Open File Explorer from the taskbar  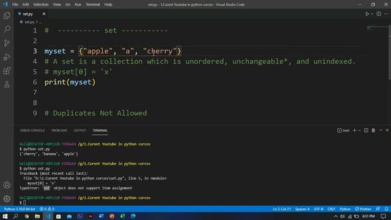37,216
